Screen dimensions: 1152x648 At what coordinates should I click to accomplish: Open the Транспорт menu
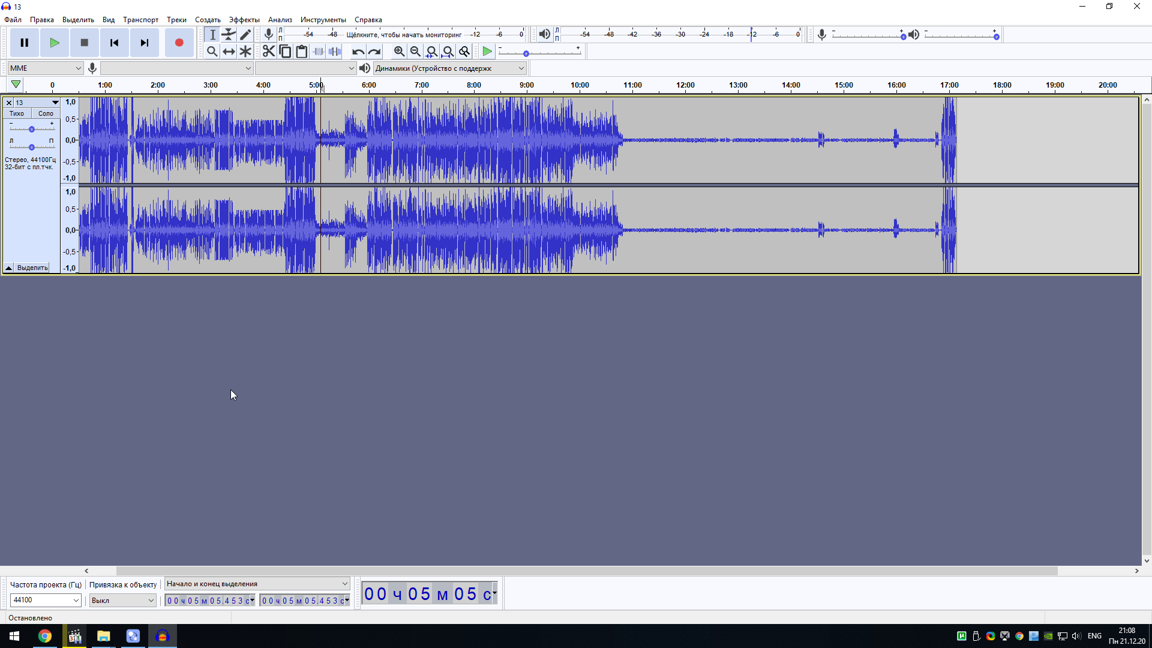(x=140, y=20)
